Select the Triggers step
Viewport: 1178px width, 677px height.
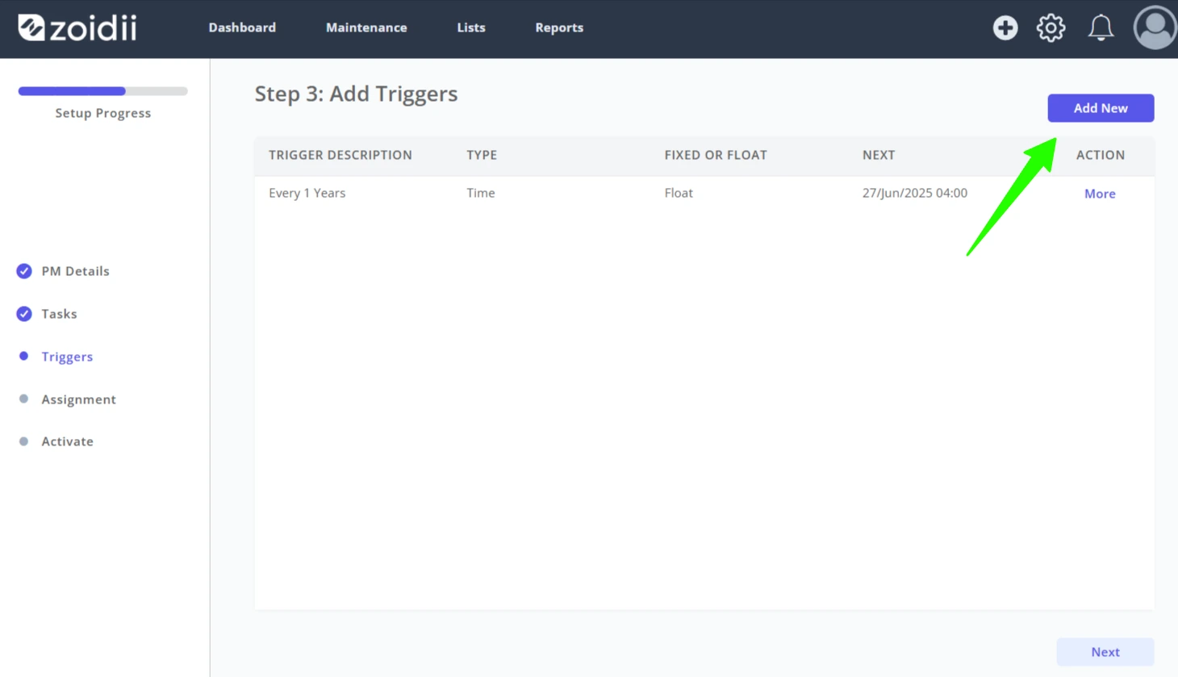[x=67, y=357]
